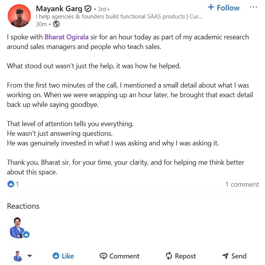The image size is (265, 265).
Task: Click the Repost arrows button
Action: point(181,256)
